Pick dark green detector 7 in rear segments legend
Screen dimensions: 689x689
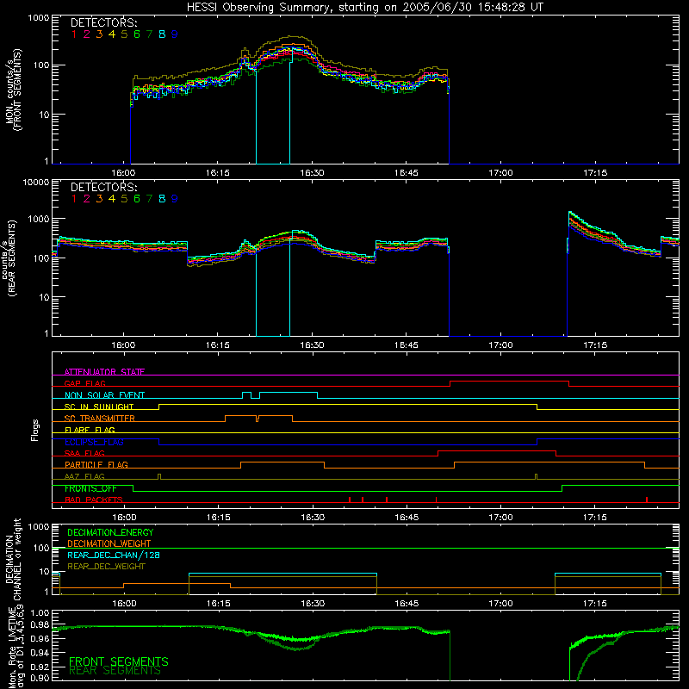click(x=149, y=199)
